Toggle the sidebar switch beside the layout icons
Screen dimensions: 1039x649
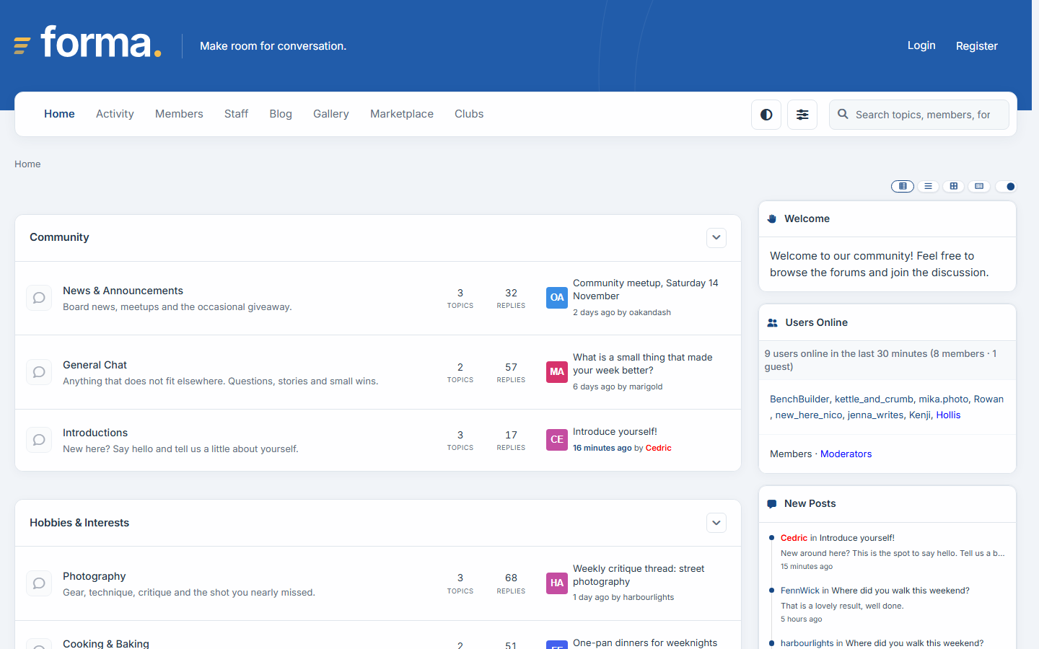[x=1006, y=186]
